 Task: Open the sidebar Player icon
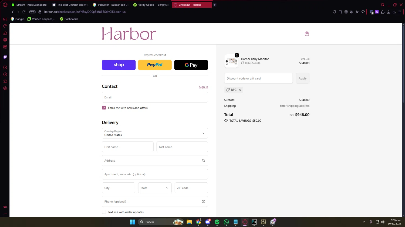(x=5, y=68)
